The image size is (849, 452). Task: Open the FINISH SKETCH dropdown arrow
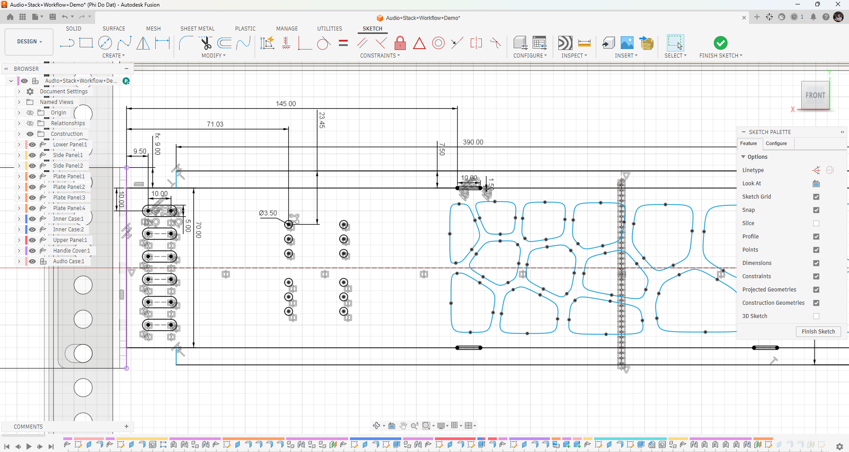click(741, 56)
